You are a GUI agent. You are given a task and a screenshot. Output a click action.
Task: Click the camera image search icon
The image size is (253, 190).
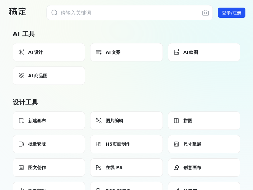(x=206, y=13)
